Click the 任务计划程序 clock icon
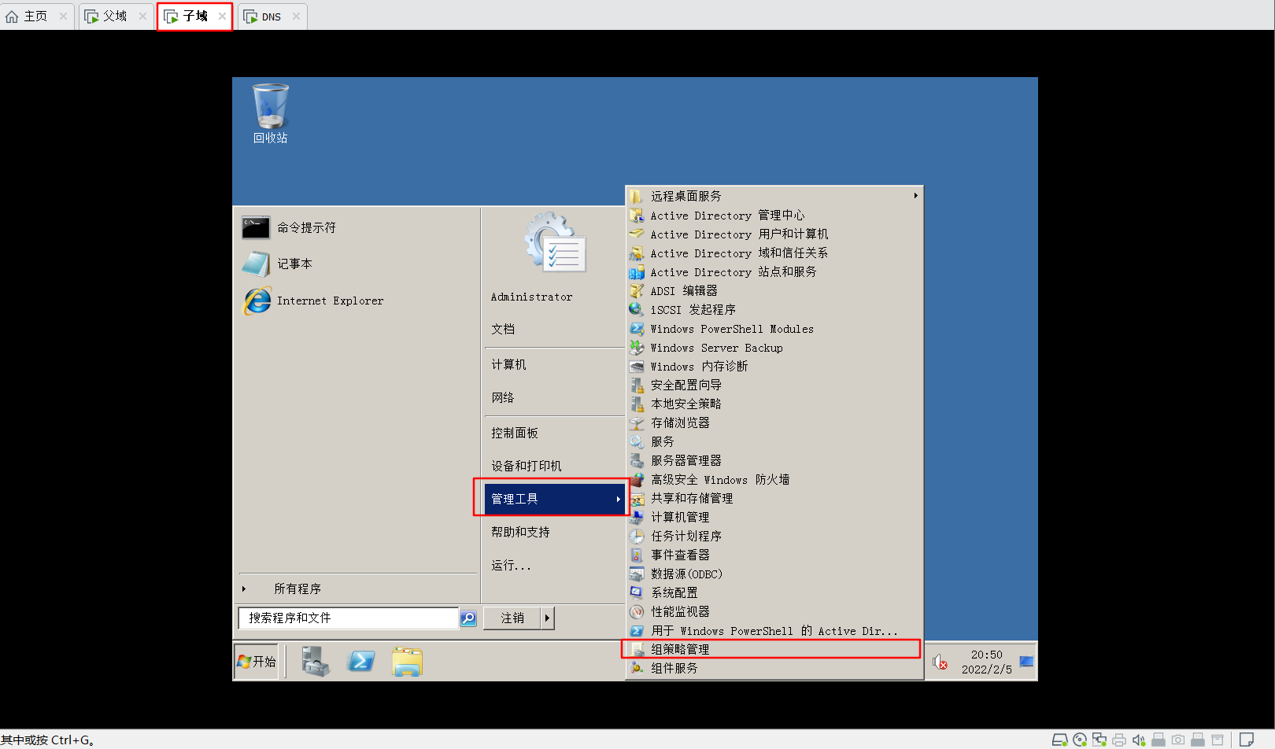 637,537
